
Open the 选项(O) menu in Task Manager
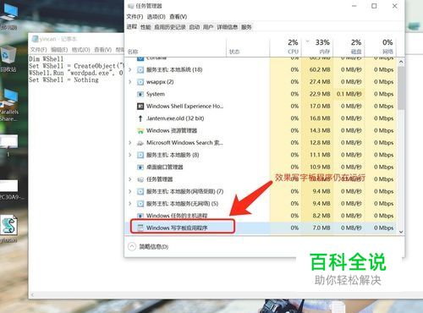coord(156,17)
